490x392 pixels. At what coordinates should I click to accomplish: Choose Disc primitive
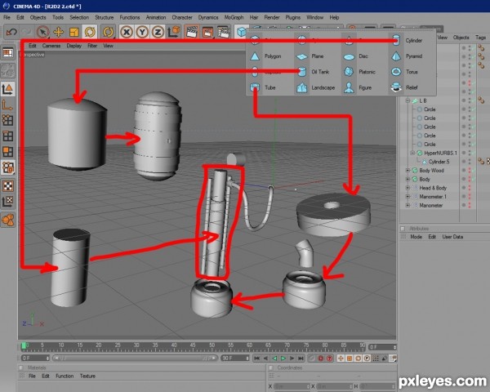pyautogui.click(x=356, y=56)
